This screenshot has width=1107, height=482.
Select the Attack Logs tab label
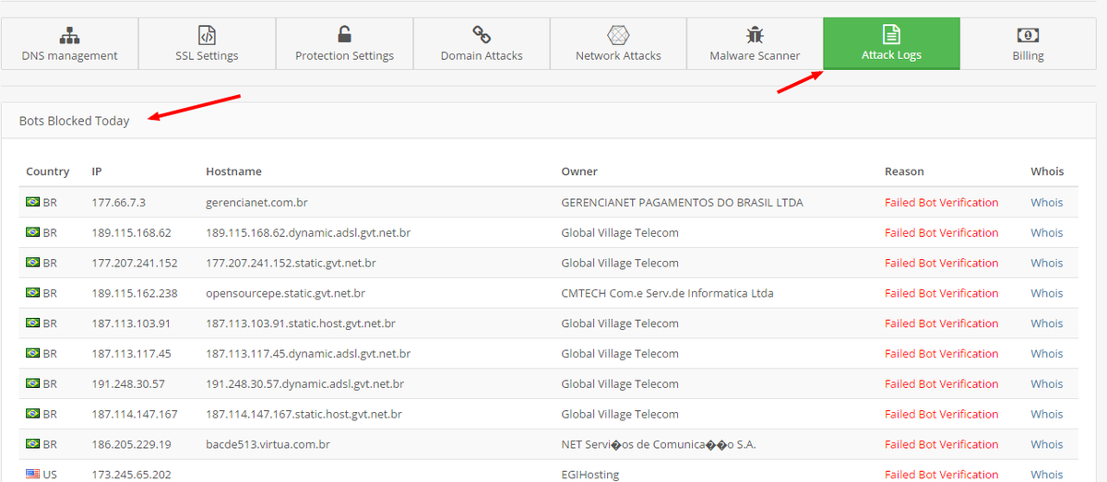pos(891,55)
